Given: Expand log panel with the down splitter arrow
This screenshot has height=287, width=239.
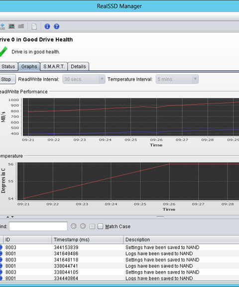Looking at the screenshot, I should click(12, 217).
